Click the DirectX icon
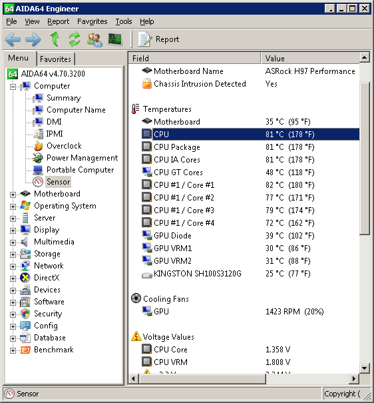Image resolution: width=374 pixels, height=403 pixels. tap(25, 278)
